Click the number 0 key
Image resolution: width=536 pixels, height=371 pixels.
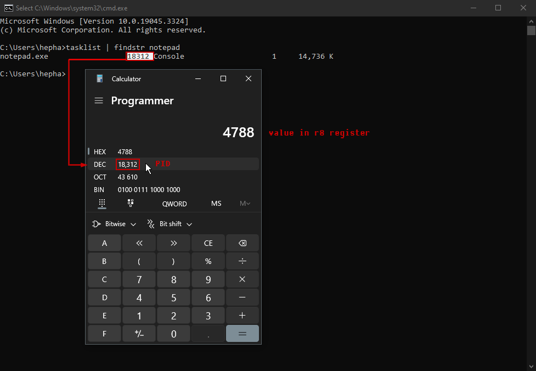[174, 333]
